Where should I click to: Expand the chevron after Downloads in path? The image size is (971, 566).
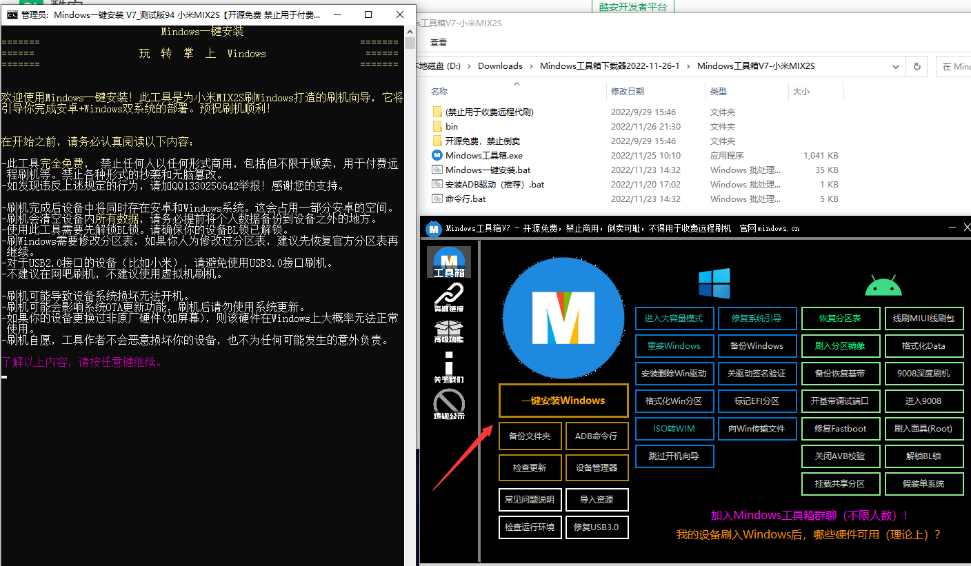coord(531,66)
